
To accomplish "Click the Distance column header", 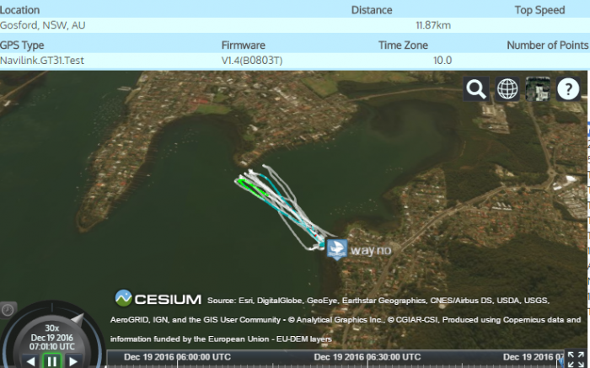I will pyautogui.click(x=372, y=10).
